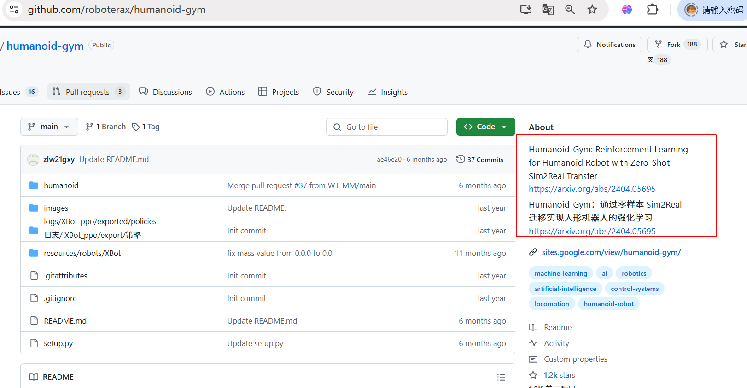Open the Security tab
This screenshot has width=747, height=388.
pos(333,92)
